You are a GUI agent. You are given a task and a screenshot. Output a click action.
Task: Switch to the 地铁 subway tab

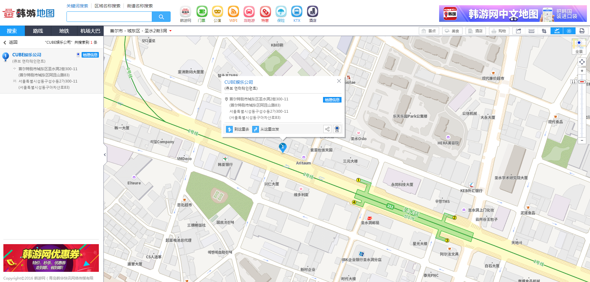(x=64, y=31)
